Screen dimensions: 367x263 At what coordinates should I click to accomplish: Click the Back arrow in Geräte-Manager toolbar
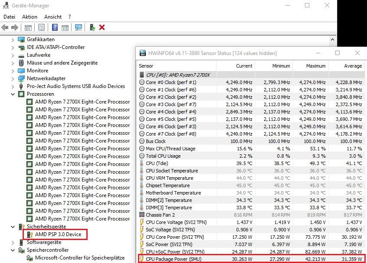click(x=5, y=28)
